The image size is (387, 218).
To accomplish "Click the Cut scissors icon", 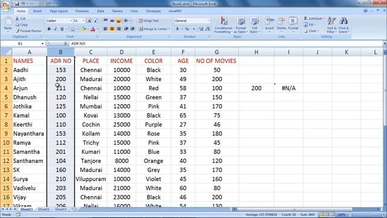I will click(18, 19).
